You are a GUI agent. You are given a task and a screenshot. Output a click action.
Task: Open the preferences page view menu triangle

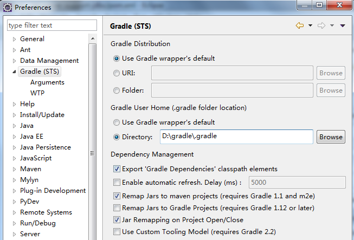coord(343,25)
